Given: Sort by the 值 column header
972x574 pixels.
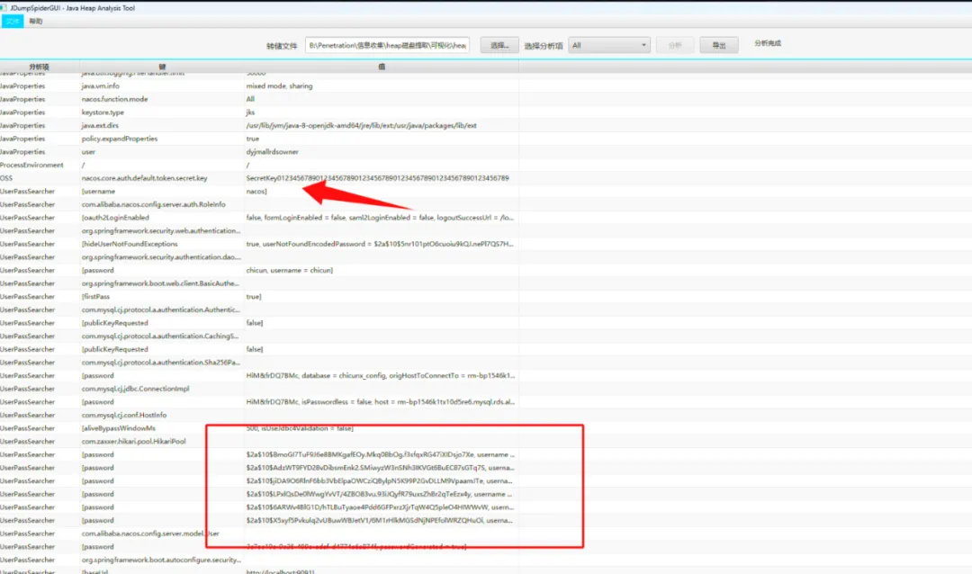Looking at the screenshot, I should (x=382, y=67).
